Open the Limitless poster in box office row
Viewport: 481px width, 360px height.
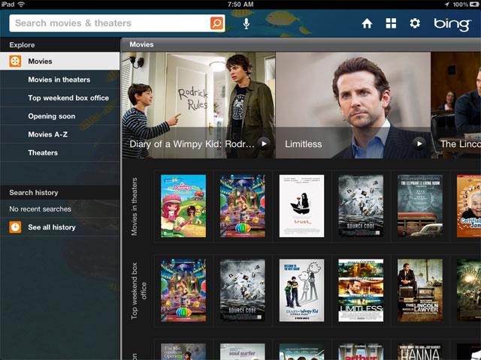361,290
